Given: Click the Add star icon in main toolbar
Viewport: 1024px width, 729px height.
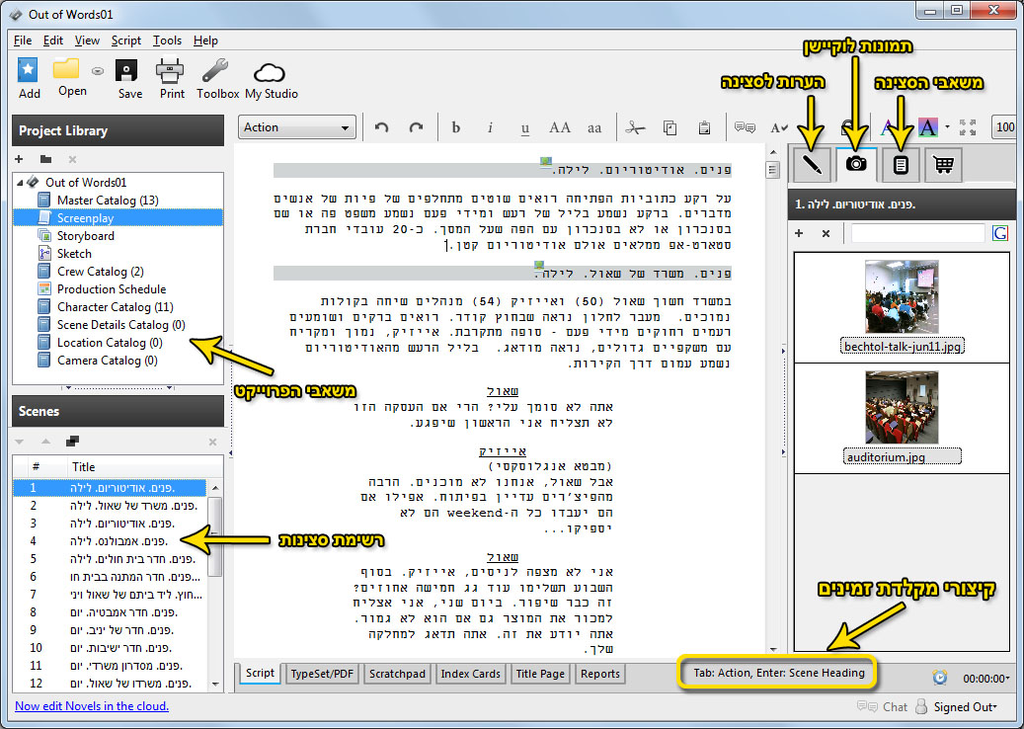Looking at the screenshot, I should click(x=28, y=70).
